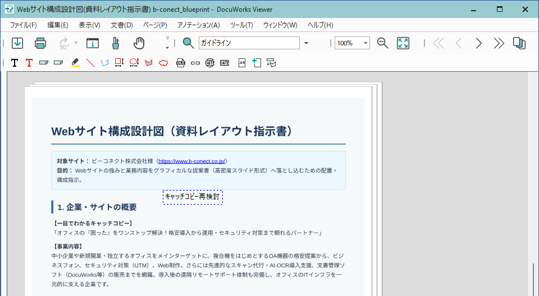Minimize the DocuWorks Viewer window
The height and width of the screenshot is (296, 539).
click(474, 10)
